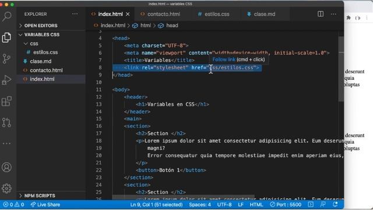Open the Search view in activity bar
Screen dimensions: 373x210
(6, 17)
